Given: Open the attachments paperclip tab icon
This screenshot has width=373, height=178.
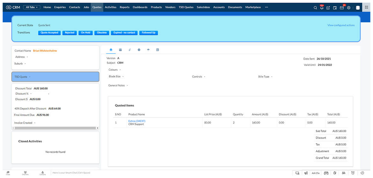Looking at the screenshot, I should click(130, 50).
